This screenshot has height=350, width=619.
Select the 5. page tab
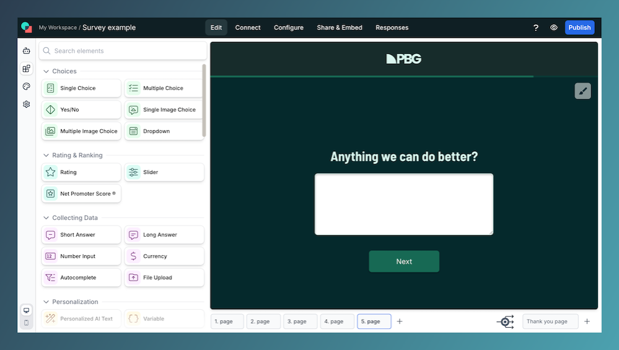(x=374, y=322)
